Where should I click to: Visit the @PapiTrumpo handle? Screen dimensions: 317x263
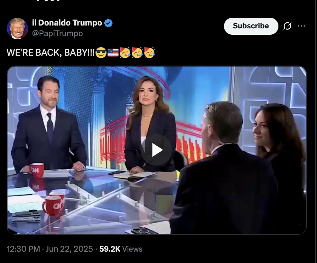[57, 33]
